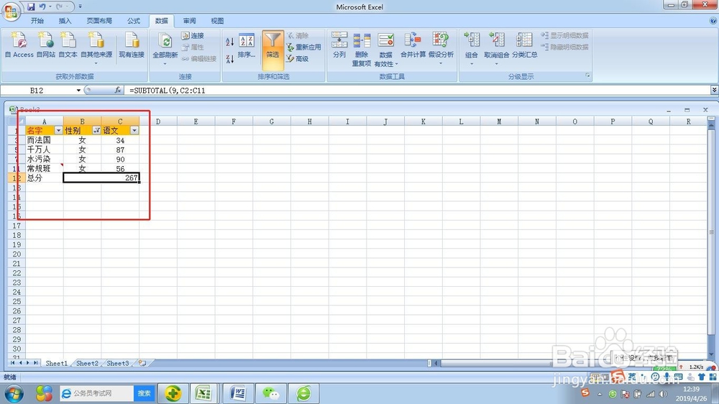
Task: Select cell with total 267
Action: [x=101, y=178]
